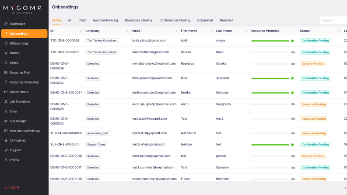Image resolution: width=347 pixels, height=195 pixels.
Task: Click the MYCOMP IT Services logo
Action: [x=22, y=9]
